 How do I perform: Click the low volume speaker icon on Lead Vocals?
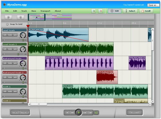pos(3,40)
